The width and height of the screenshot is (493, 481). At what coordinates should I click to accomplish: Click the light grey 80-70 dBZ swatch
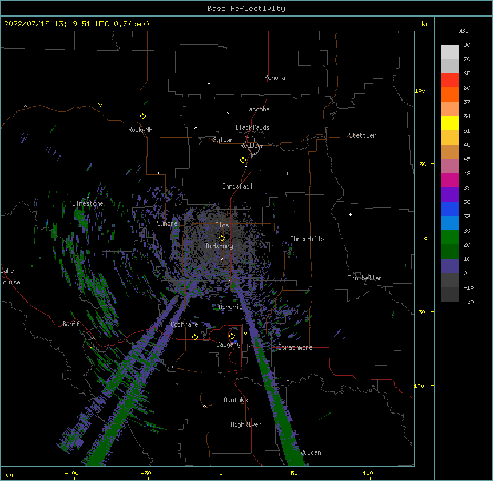450,52
